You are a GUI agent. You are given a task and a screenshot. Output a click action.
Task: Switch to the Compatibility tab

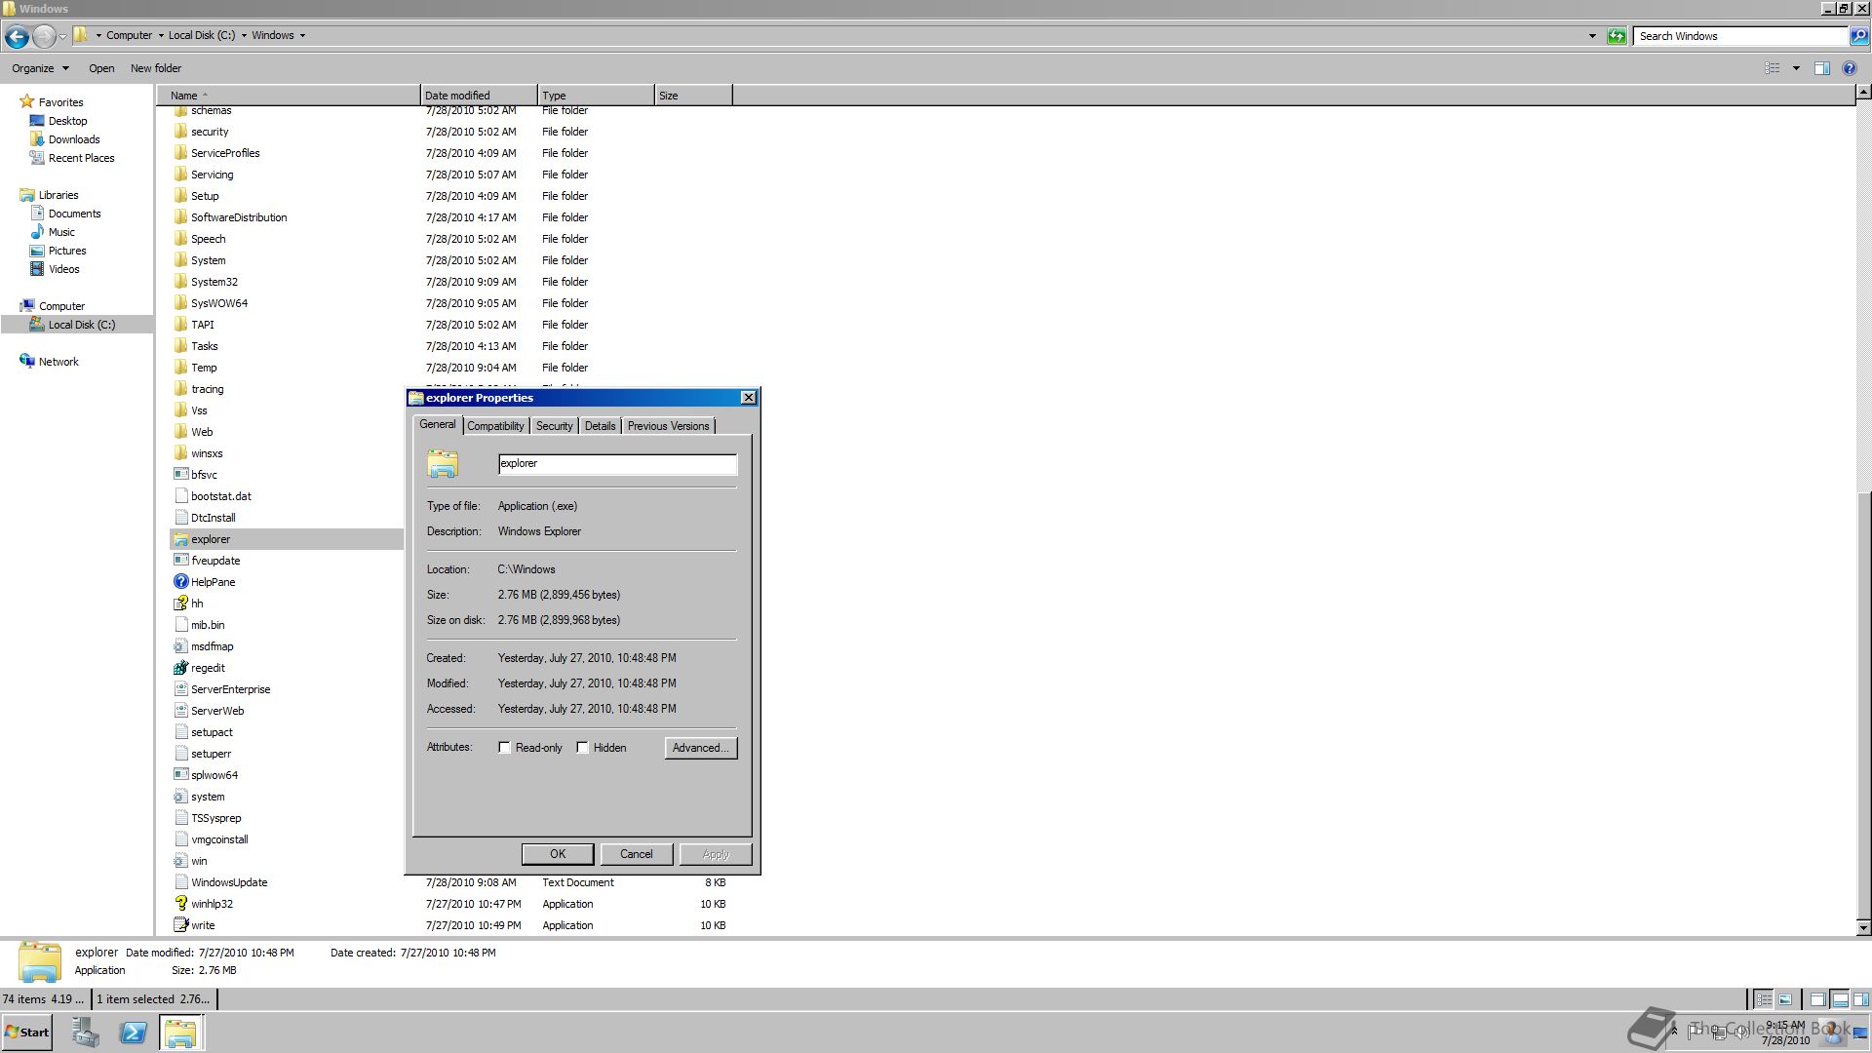tap(495, 426)
